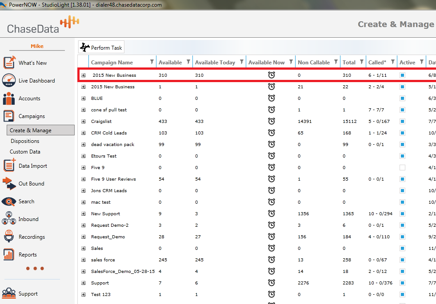Viewport: 436px width, 304px height.
Task: Expand the New Support campaign row
Action: [x=83, y=213]
